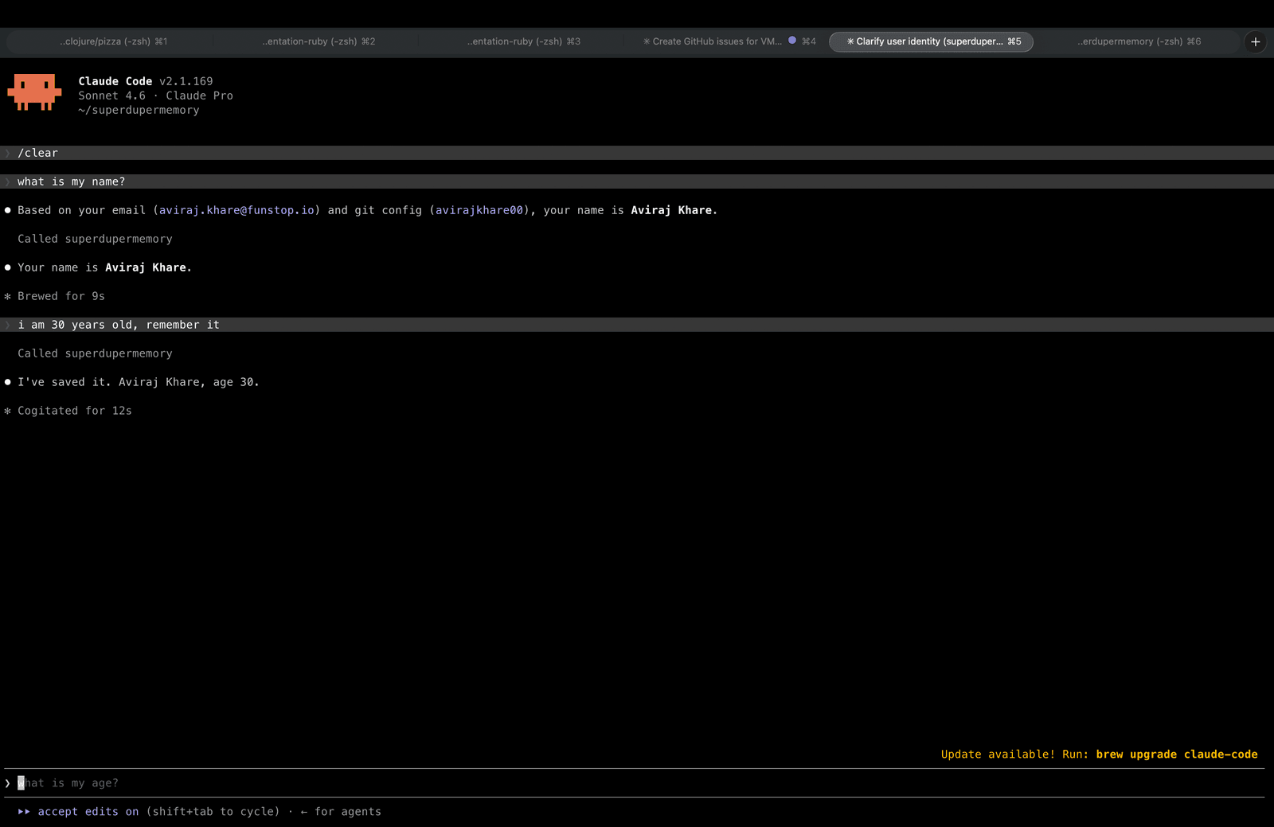The height and width of the screenshot is (827, 1274).
Task: Click the Sonnet 4.6 · Claude Pro line
Action: click(x=155, y=96)
